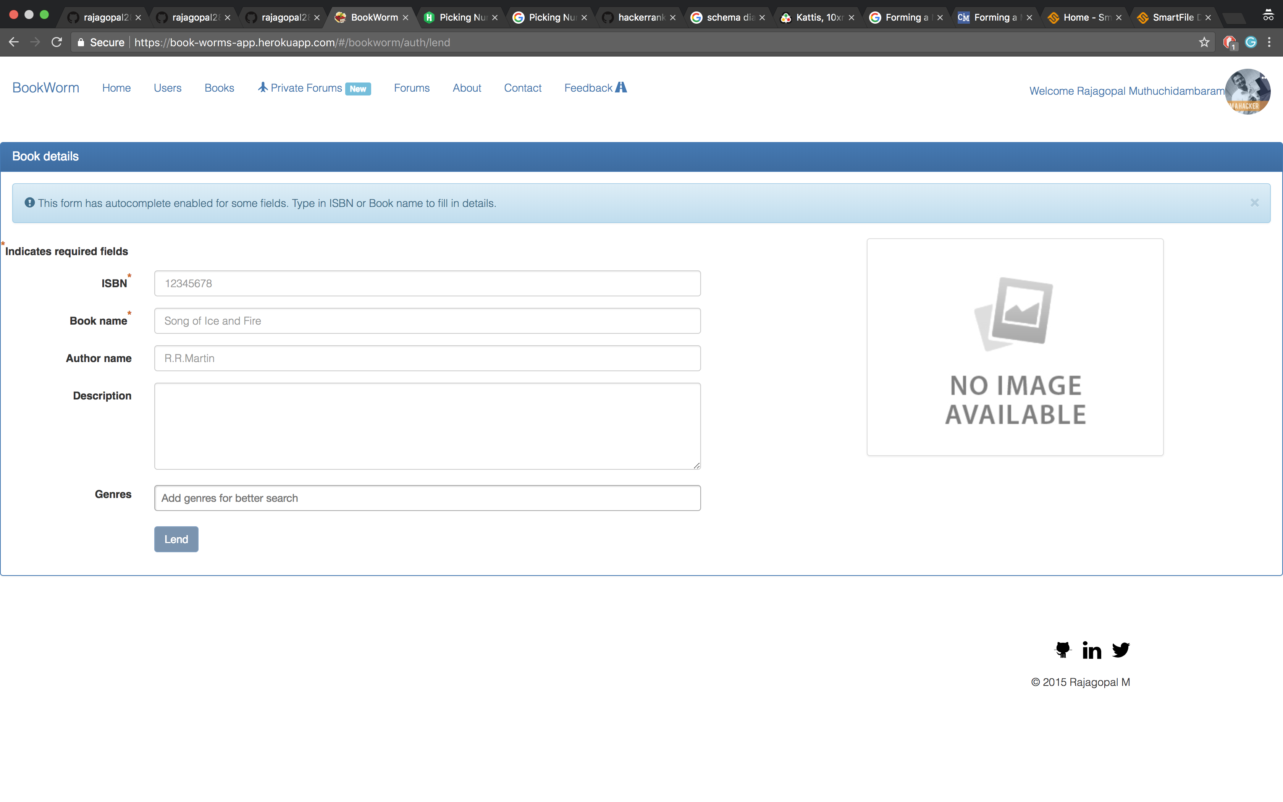Image resolution: width=1283 pixels, height=802 pixels.
Task: Go to Books in navigation
Action: coord(219,88)
